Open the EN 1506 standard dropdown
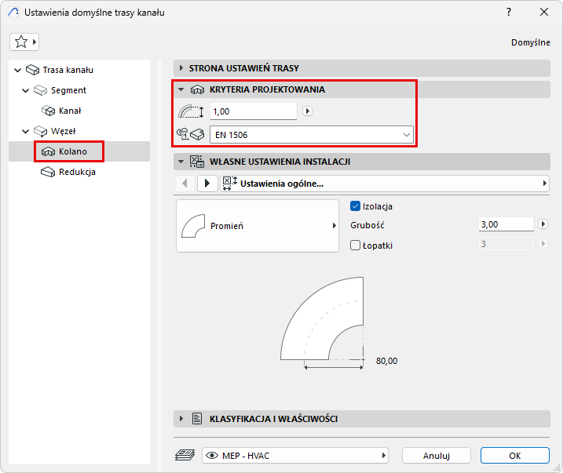Image resolution: width=563 pixels, height=473 pixels. pos(311,135)
